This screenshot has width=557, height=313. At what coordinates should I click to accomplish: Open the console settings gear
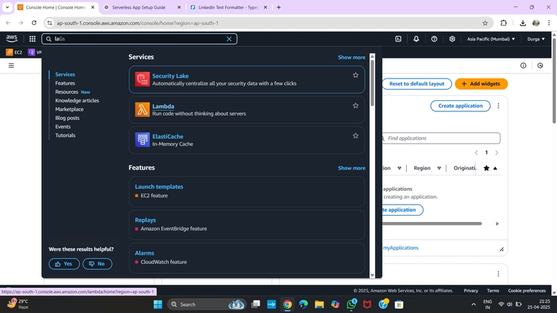tap(452, 39)
